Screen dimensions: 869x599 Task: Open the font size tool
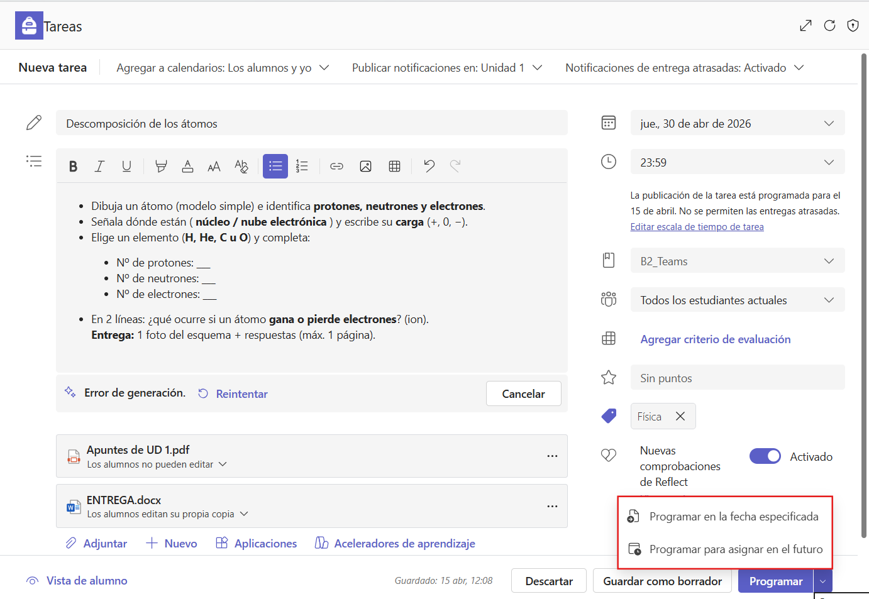click(x=214, y=166)
